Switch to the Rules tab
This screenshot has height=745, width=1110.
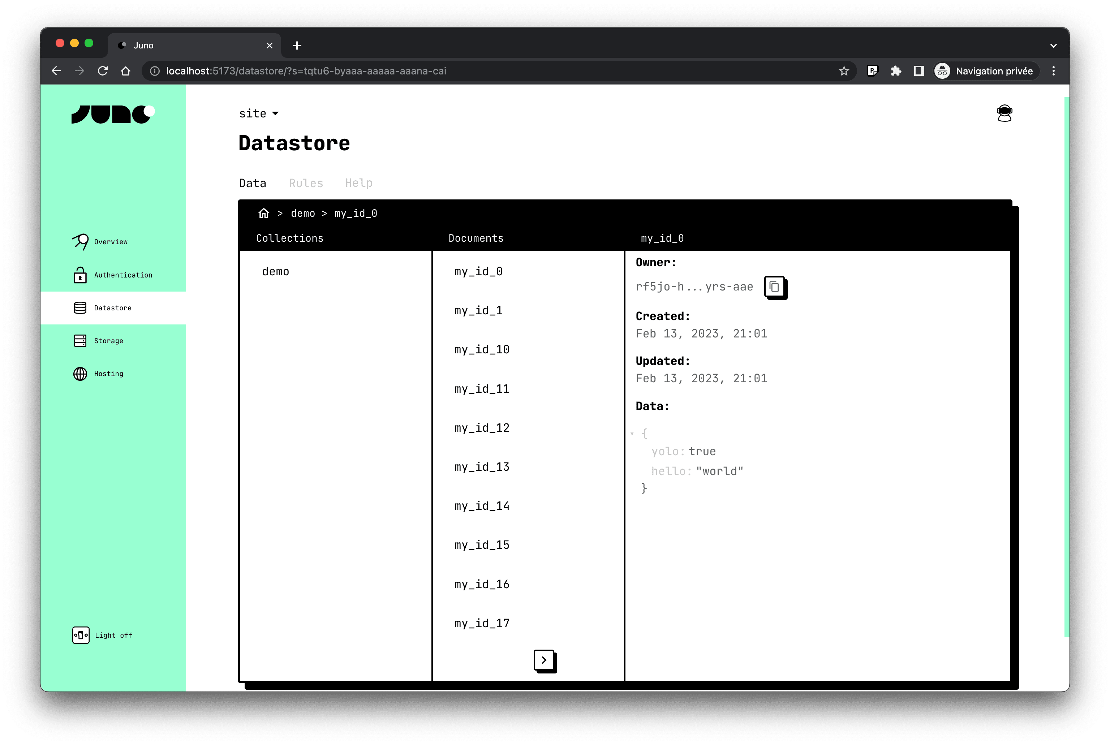[306, 182]
